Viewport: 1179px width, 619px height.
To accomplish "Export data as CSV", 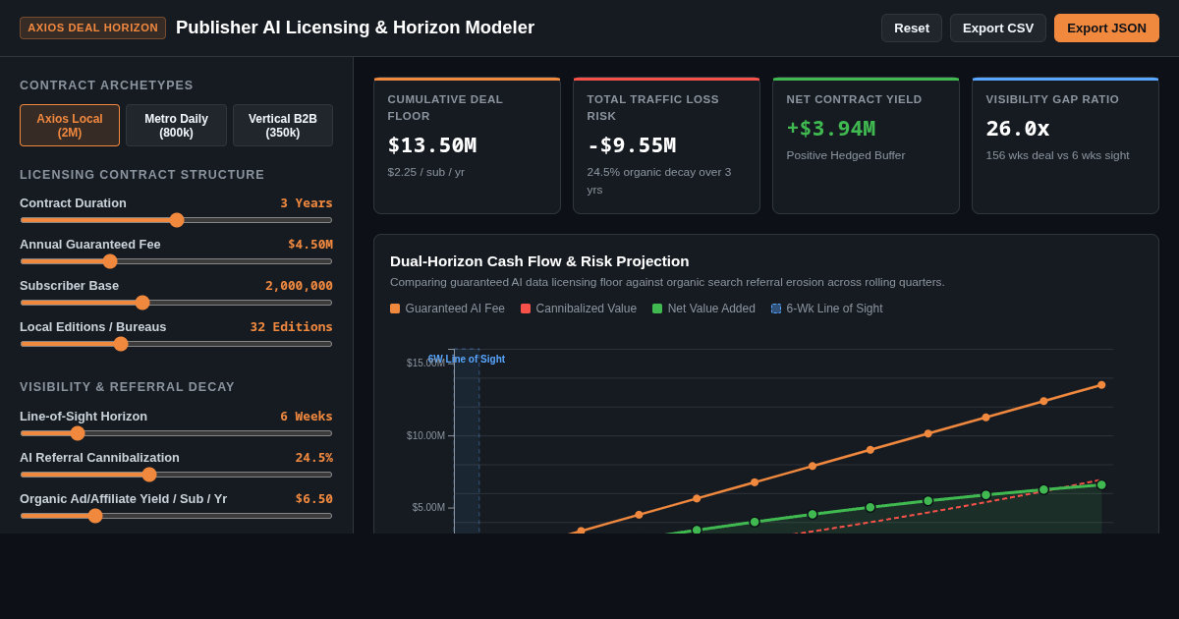I will pos(997,28).
